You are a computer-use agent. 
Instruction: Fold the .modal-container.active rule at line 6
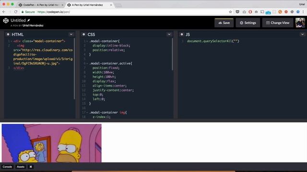87,64
